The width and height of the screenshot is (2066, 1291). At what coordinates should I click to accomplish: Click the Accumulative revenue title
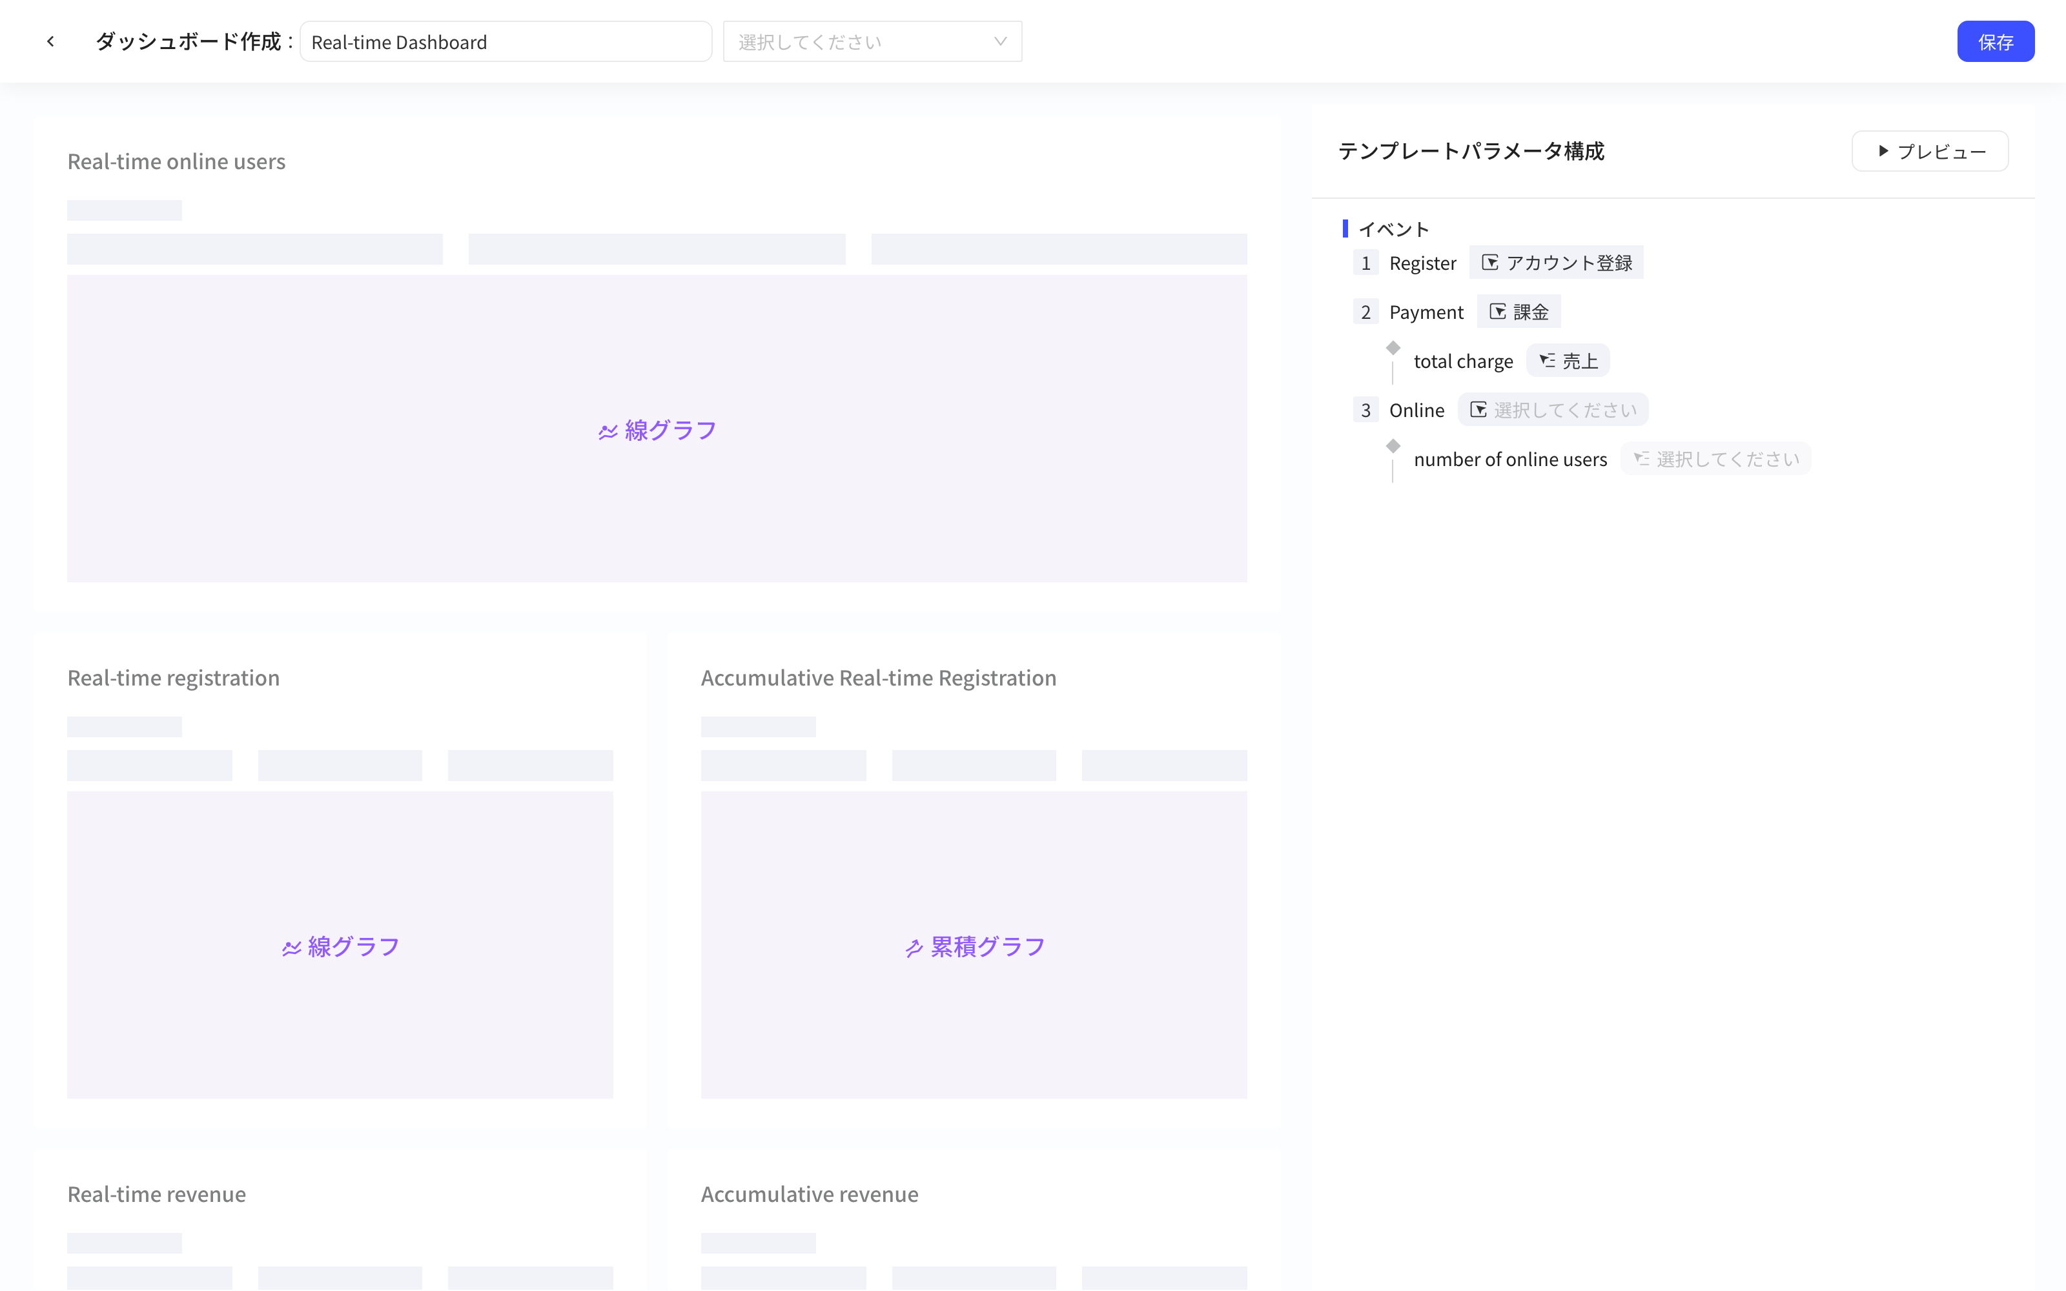pos(810,1194)
